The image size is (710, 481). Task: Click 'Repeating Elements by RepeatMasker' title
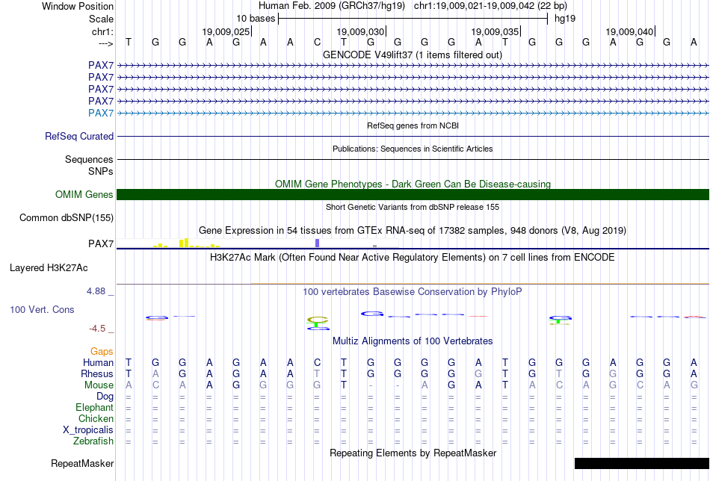pyautogui.click(x=413, y=453)
